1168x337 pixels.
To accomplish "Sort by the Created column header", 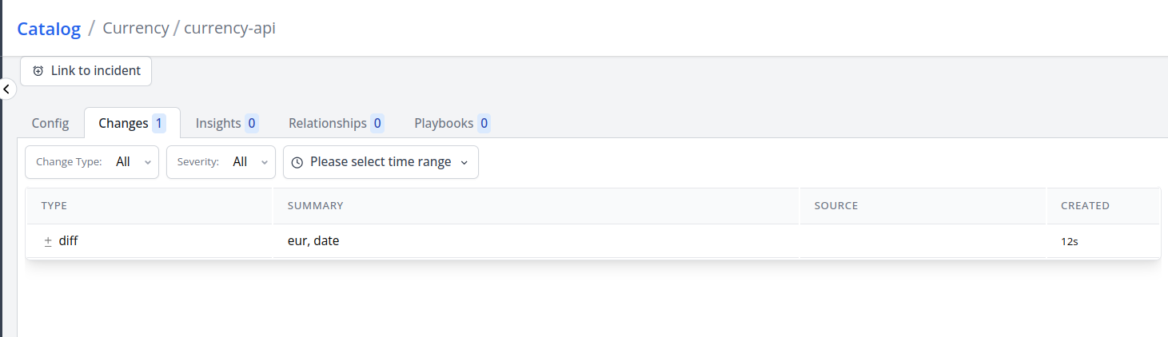I will point(1085,206).
